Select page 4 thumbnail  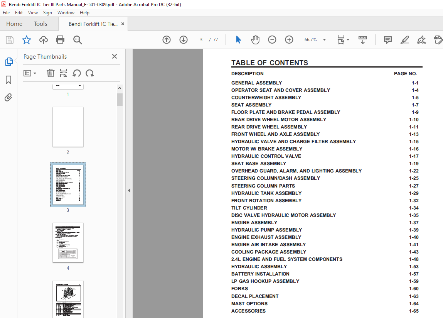pos(68,243)
